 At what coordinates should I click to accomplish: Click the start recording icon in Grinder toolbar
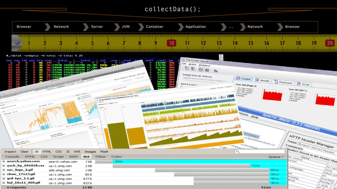click(200, 70)
